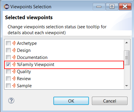Select the Documentation list entry label

click(x=32, y=57)
